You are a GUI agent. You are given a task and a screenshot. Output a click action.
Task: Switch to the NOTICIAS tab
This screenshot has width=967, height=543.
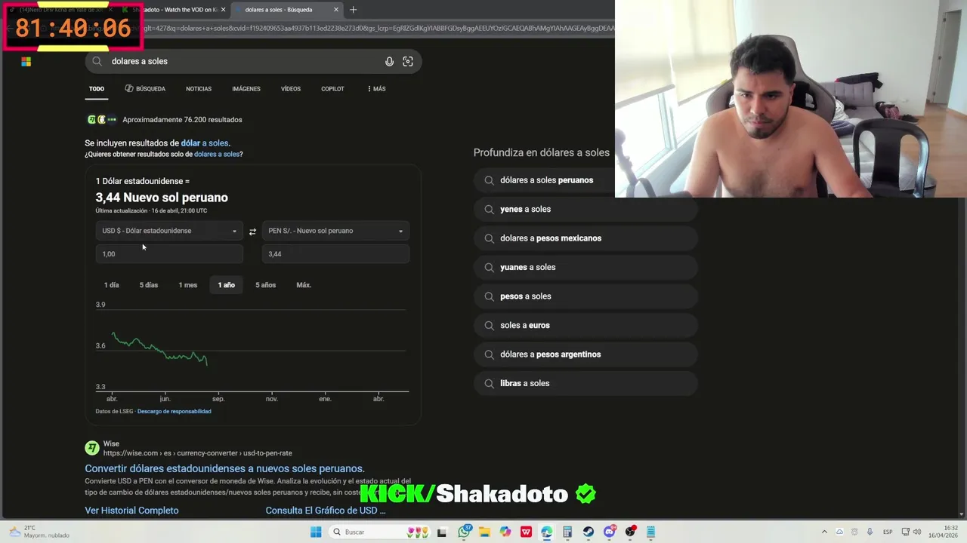tap(199, 89)
